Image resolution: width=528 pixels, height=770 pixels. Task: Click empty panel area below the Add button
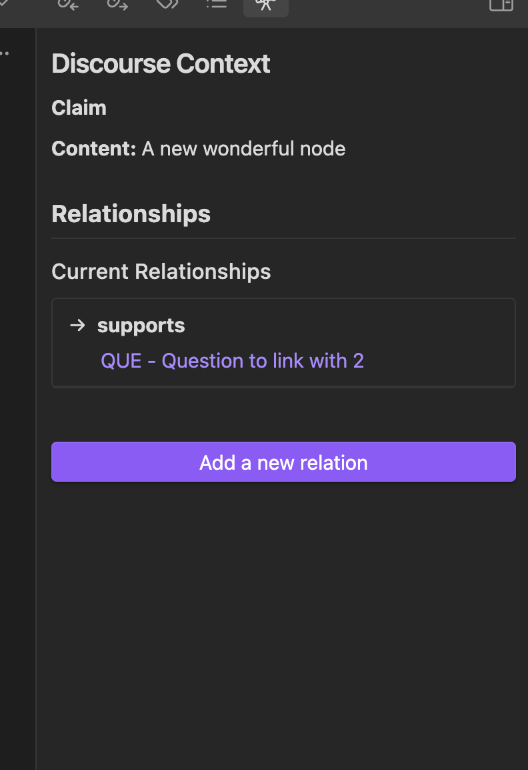pyautogui.click(x=283, y=624)
